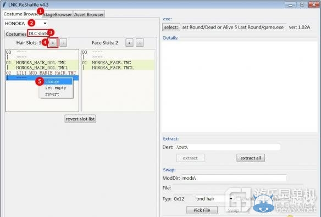The width and height of the screenshot is (321, 217).
Task: Click the revert slot list button
Action: [x=80, y=119]
